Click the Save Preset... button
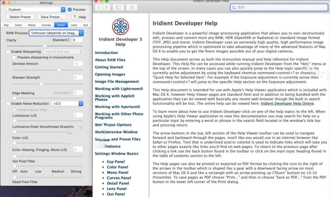This screenshot has width=330, height=197. coord(52,17)
